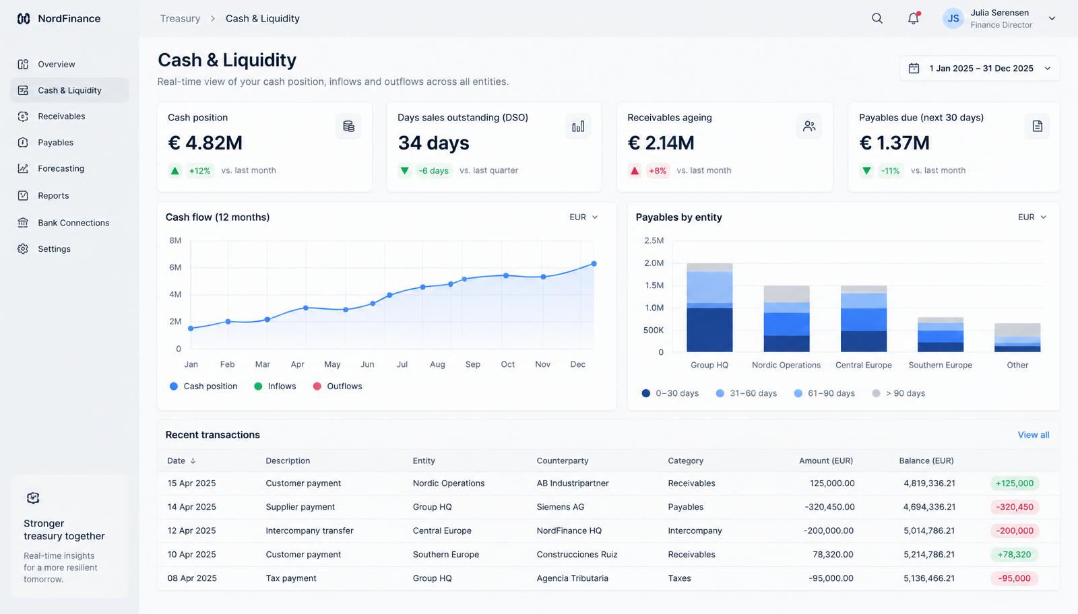This screenshot has height=614, width=1078.
Task: Select the Intercompany transfer description cell
Action: point(309,531)
